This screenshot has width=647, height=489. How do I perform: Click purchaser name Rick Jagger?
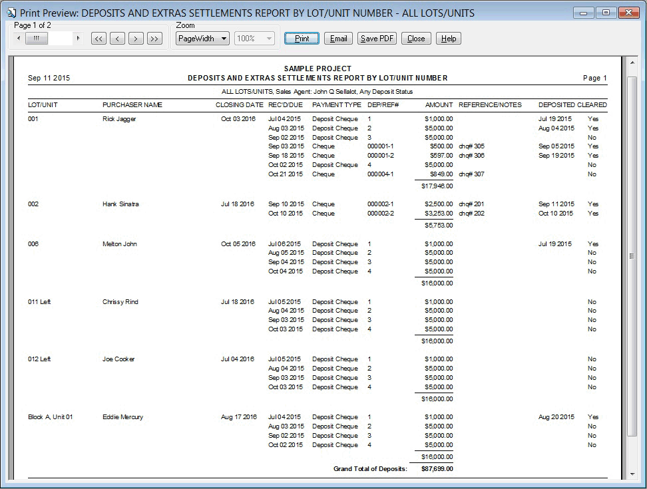tap(119, 118)
